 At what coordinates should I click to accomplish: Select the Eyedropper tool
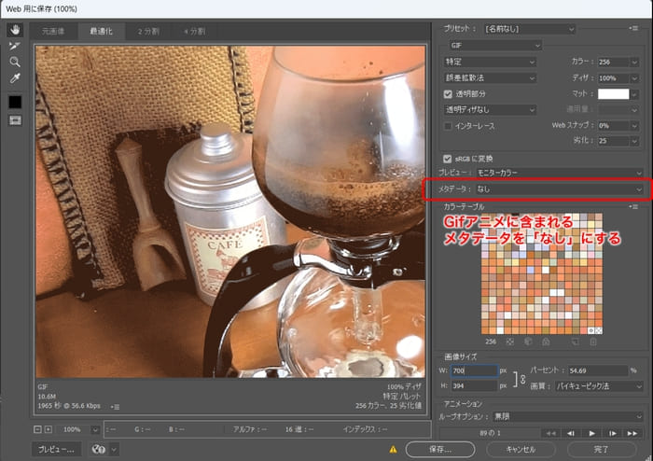click(15, 78)
